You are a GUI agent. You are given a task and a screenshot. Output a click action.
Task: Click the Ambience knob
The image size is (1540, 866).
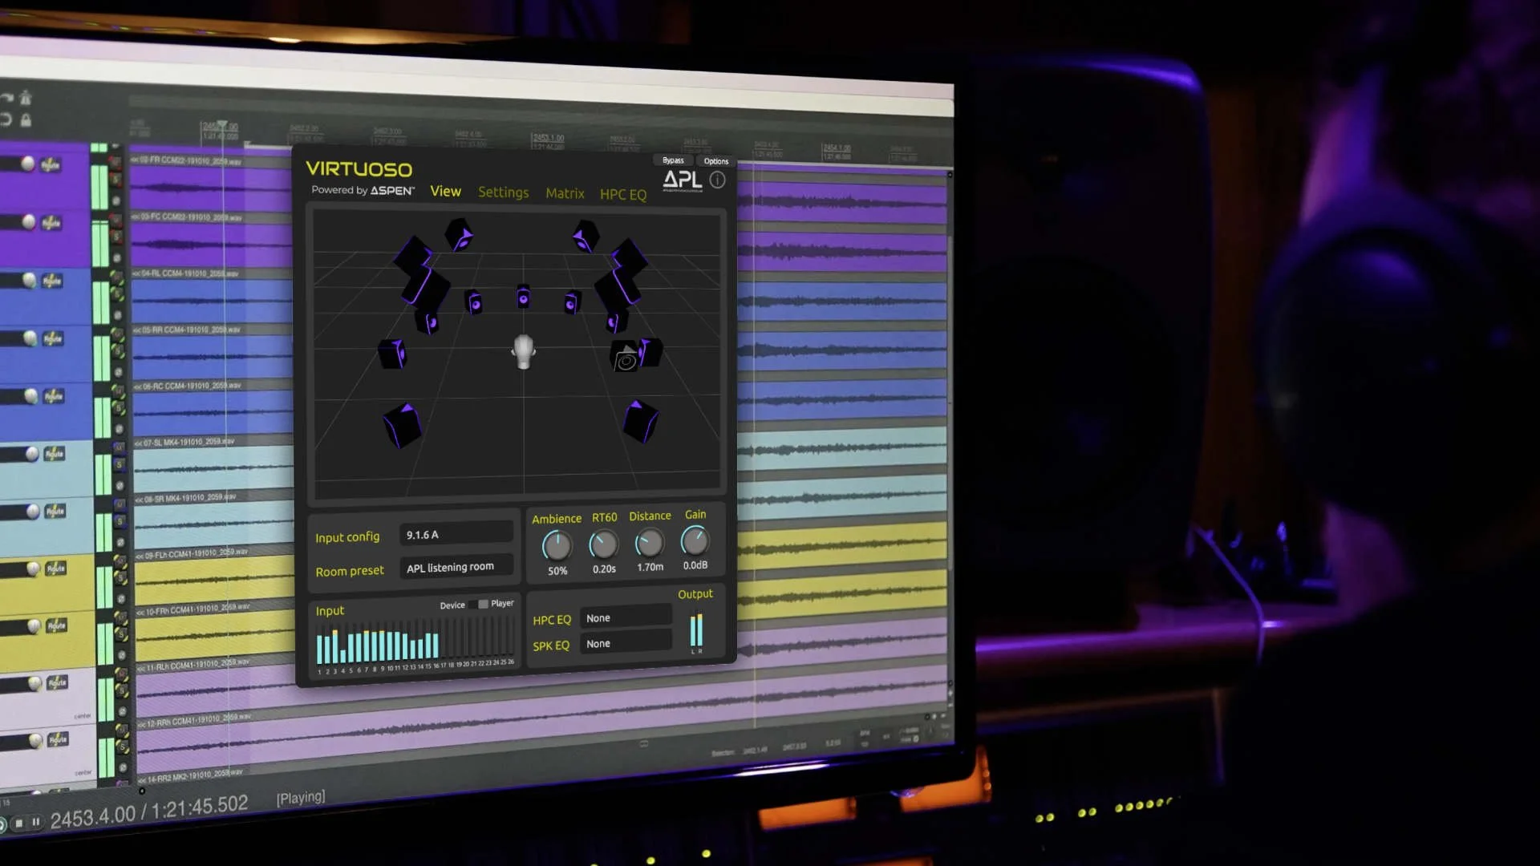click(557, 546)
